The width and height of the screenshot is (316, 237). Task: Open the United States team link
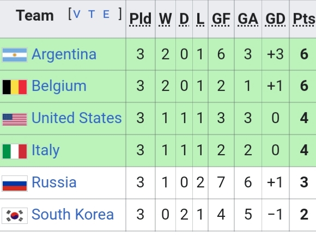tap(77, 118)
